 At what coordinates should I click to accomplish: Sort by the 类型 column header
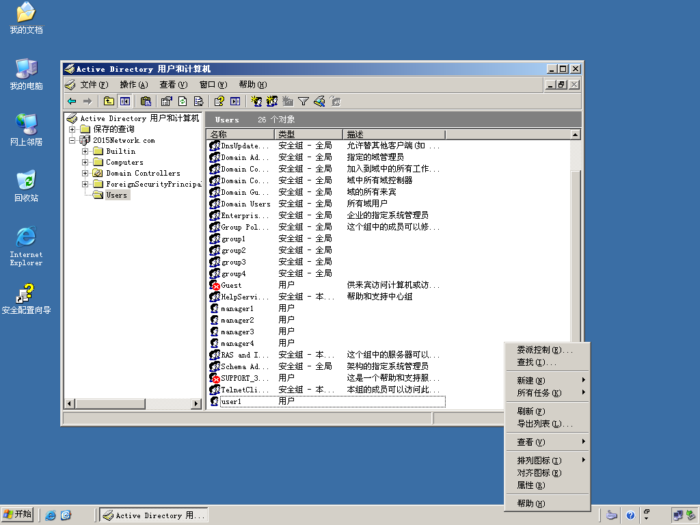(308, 135)
